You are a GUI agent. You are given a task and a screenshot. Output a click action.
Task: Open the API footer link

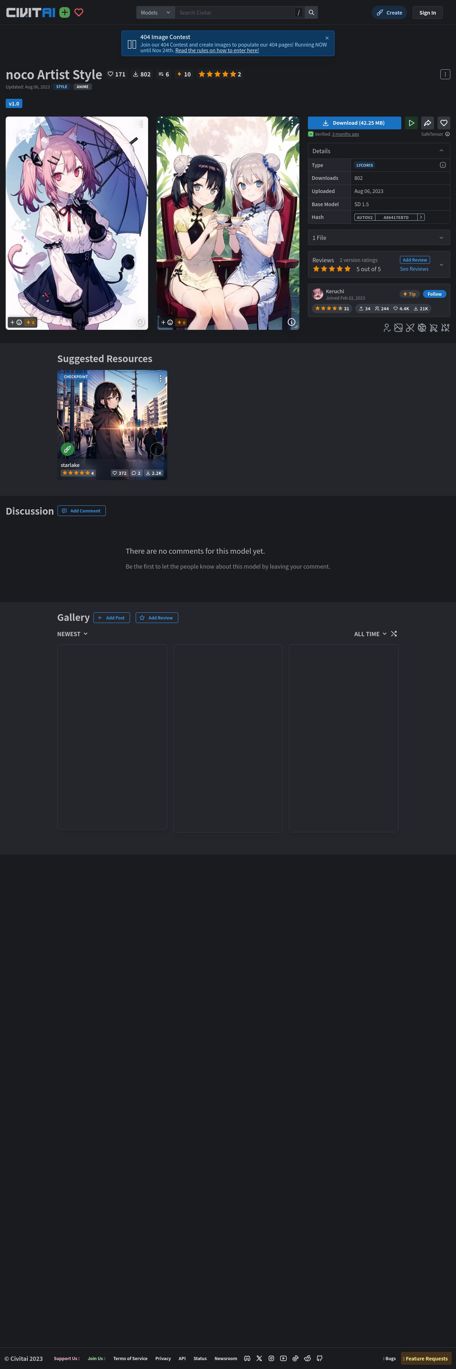182,1358
